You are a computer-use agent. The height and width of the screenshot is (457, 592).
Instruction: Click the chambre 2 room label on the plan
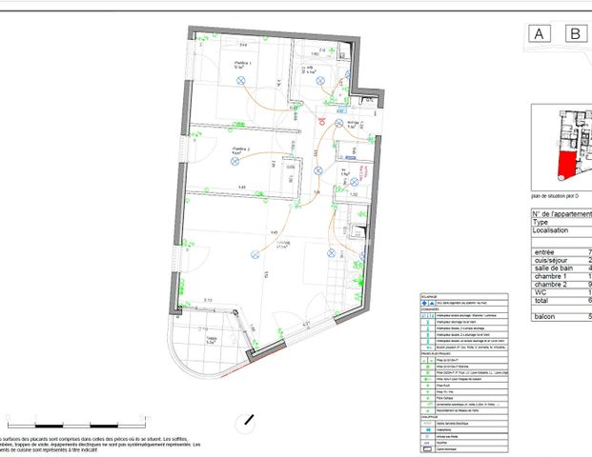point(241,151)
